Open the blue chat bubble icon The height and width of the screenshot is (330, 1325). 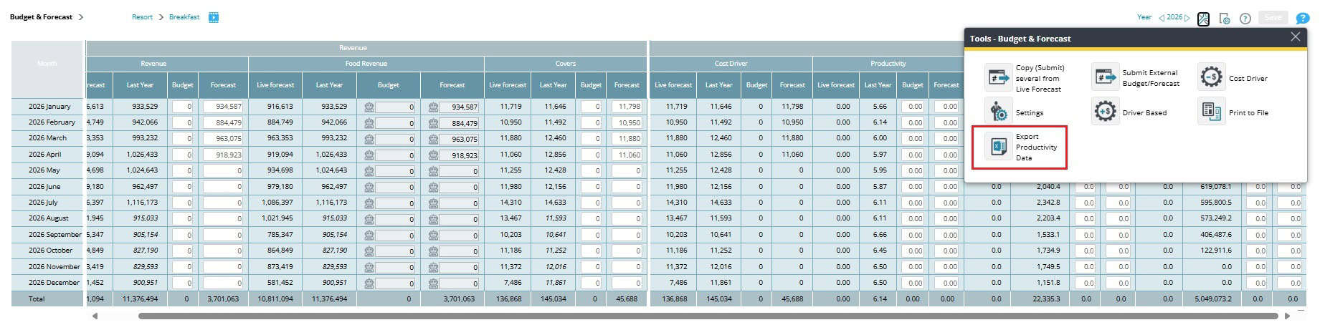pos(1303,19)
